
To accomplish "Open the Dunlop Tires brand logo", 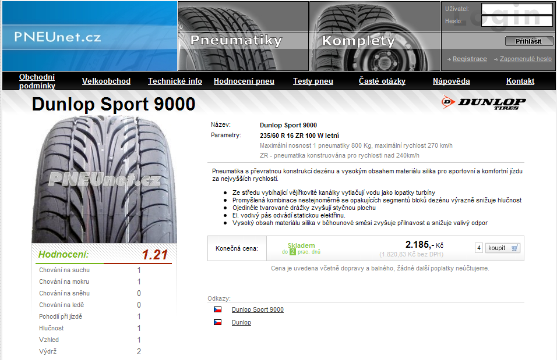I will click(x=484, y=103).
